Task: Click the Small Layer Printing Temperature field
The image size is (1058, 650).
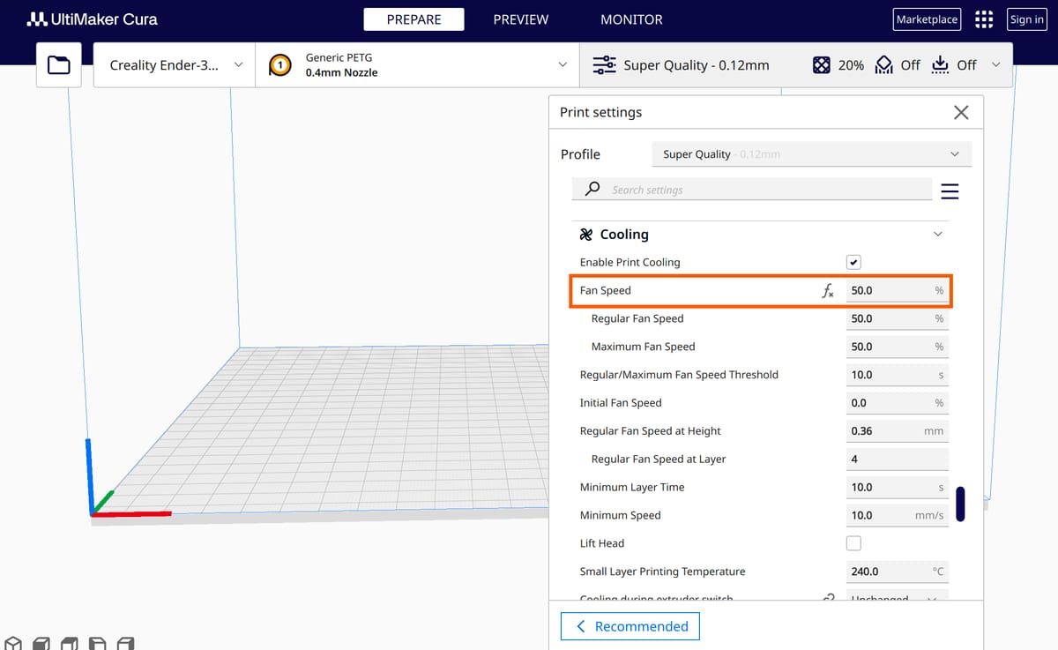Action: pos(898,572)
